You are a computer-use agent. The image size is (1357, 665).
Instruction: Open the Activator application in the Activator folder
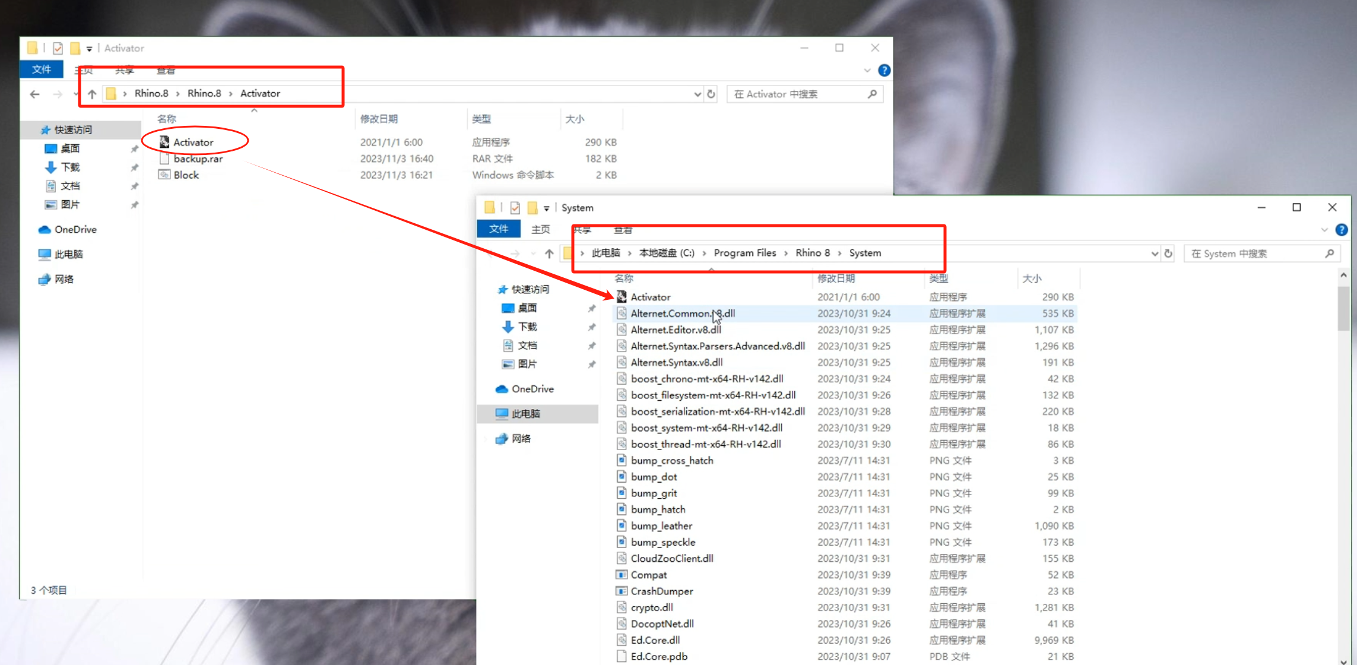(x=193, y=142)
